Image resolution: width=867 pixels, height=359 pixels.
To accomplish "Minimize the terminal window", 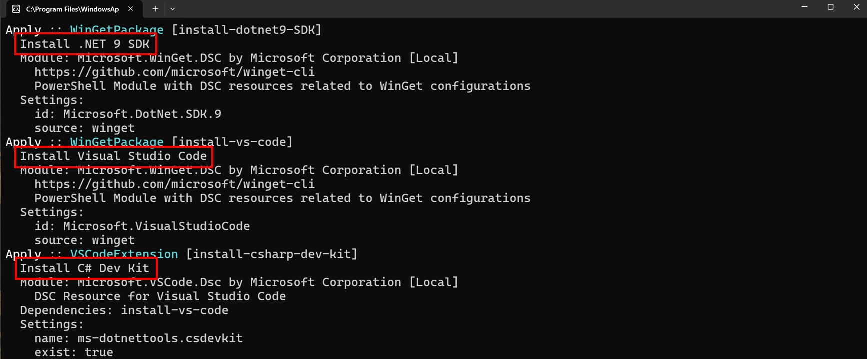I will coord(804,7).
